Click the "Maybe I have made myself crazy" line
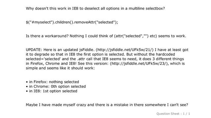 [x=107, y=105]
